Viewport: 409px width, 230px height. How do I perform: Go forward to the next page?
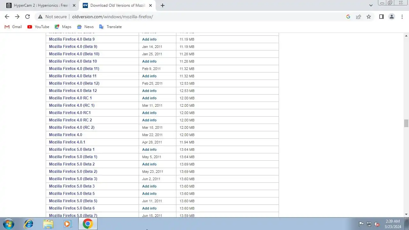point(17,17)
